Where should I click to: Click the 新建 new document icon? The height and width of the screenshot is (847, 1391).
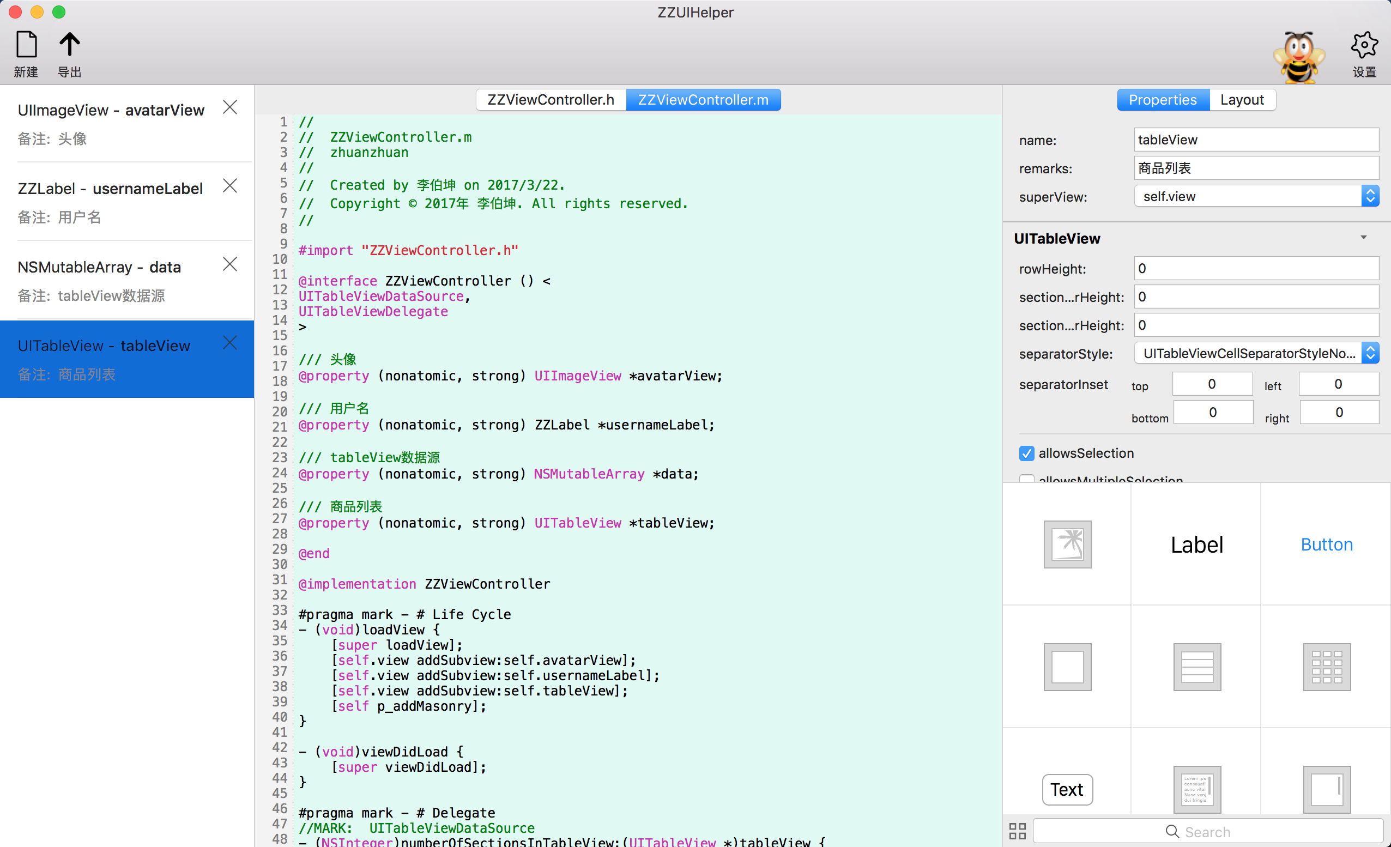(x=26, y=45)
